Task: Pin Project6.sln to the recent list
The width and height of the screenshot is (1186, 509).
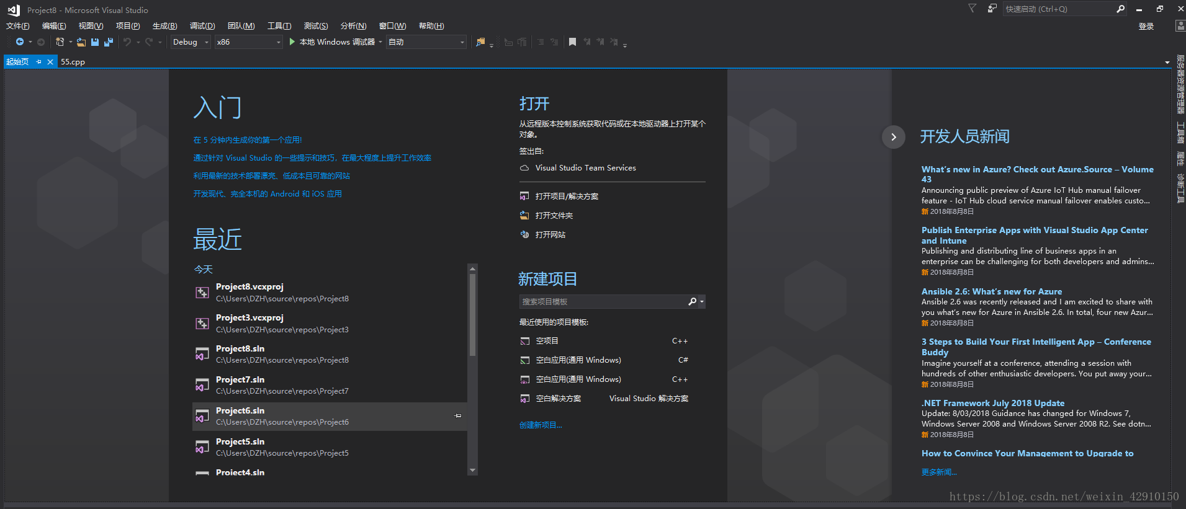Action: pos(458,416)
